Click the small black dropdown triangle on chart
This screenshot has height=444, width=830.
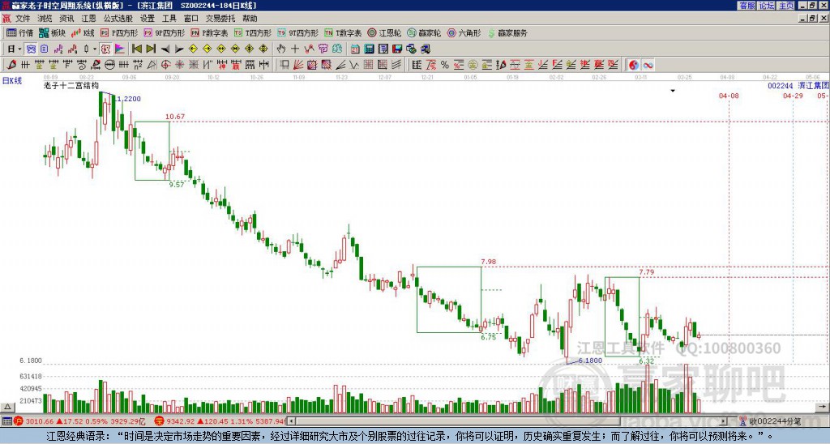(673, 91)
